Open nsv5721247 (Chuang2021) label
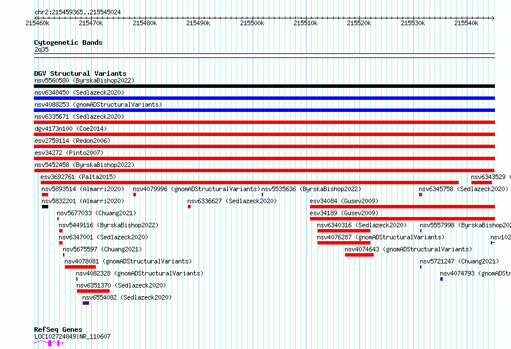Viewport: 511px width, 349px height. coord(459,261)
